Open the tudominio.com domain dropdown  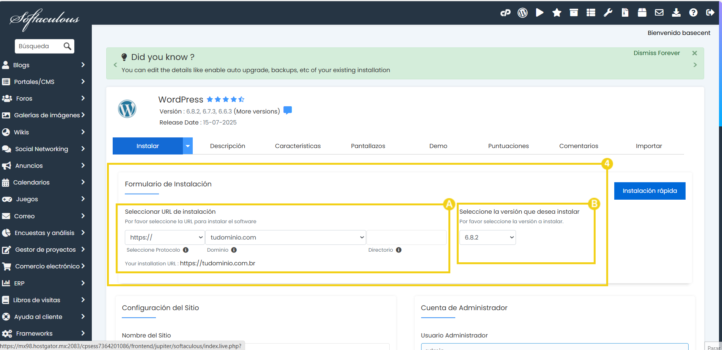tap(285, 237)
